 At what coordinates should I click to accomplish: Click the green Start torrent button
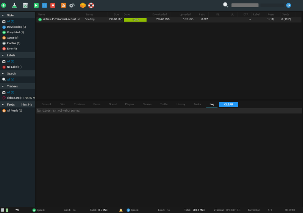click(36, 5)
